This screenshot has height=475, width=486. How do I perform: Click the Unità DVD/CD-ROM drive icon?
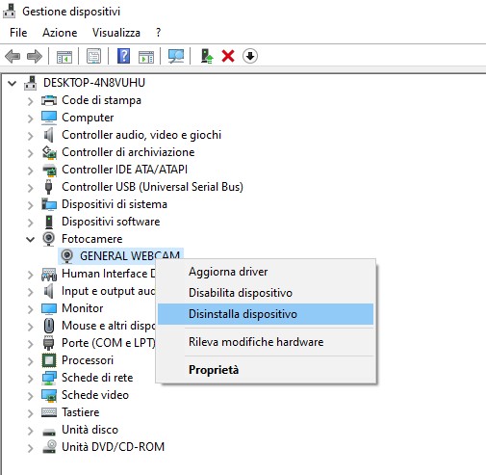click(49, 447)
